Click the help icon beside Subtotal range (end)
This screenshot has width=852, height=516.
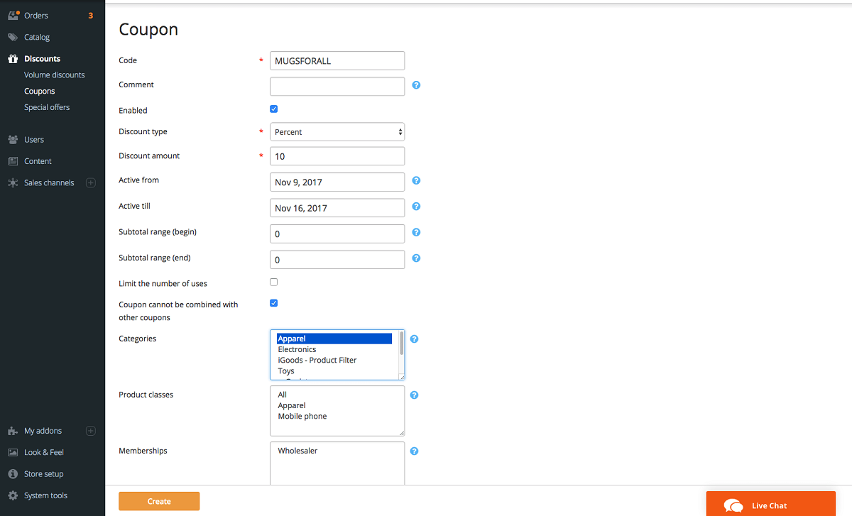416,258
